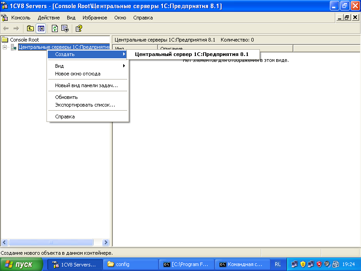Click the Back arrow toolbar icon

tap(6, 28)
